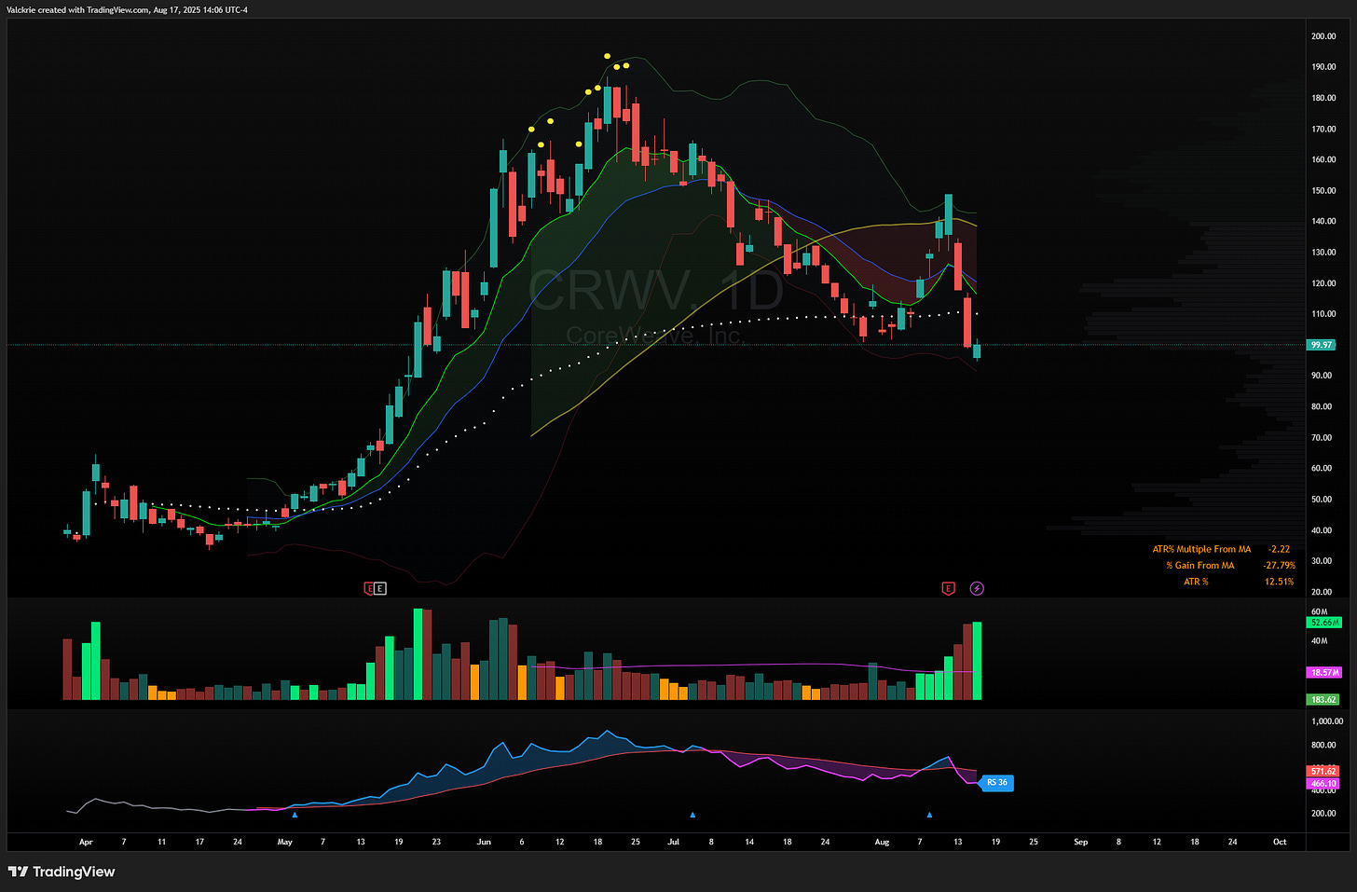Click the TradingView logo
The image size is (1357, 892).
tap(62, 872)
